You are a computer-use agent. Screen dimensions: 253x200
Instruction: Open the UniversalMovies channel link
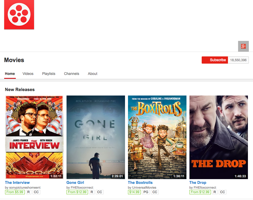click(144, 187)
